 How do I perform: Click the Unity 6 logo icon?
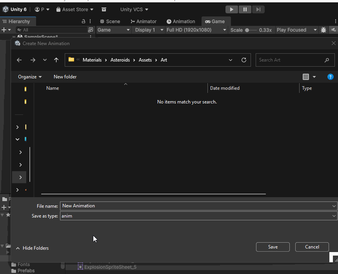click(5, 9)
